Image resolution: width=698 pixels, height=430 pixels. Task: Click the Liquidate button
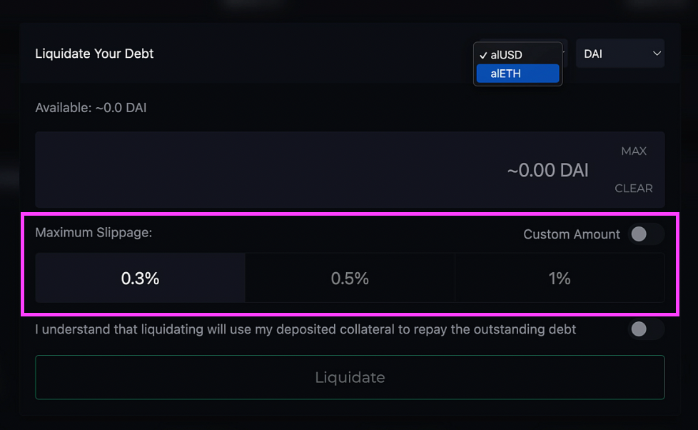click(x=350, y=377)
